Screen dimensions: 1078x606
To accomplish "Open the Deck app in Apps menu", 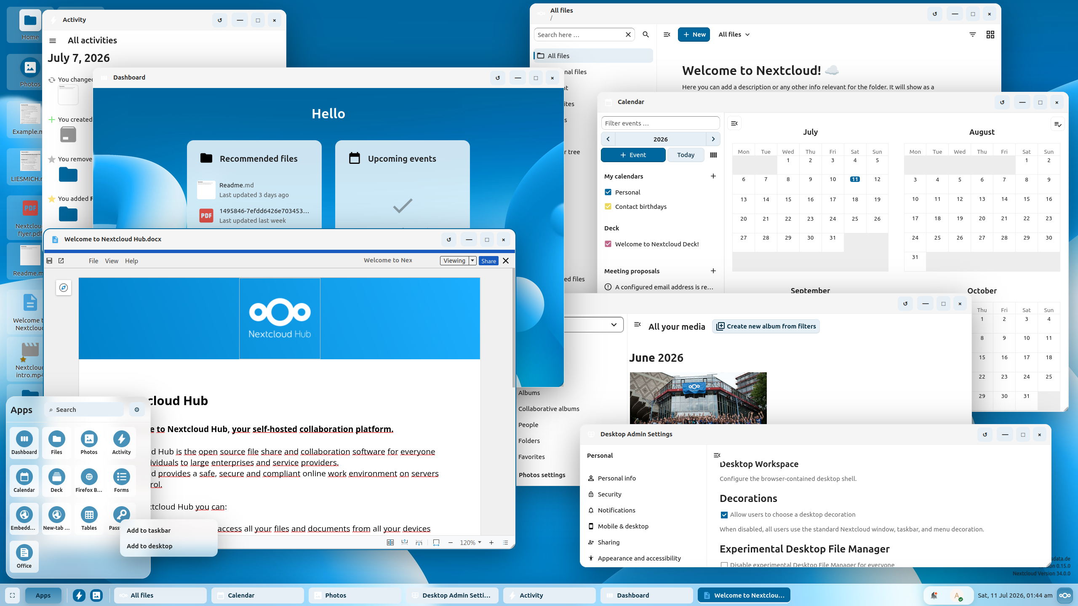I will pyautogui.click(x=56, y=480).
